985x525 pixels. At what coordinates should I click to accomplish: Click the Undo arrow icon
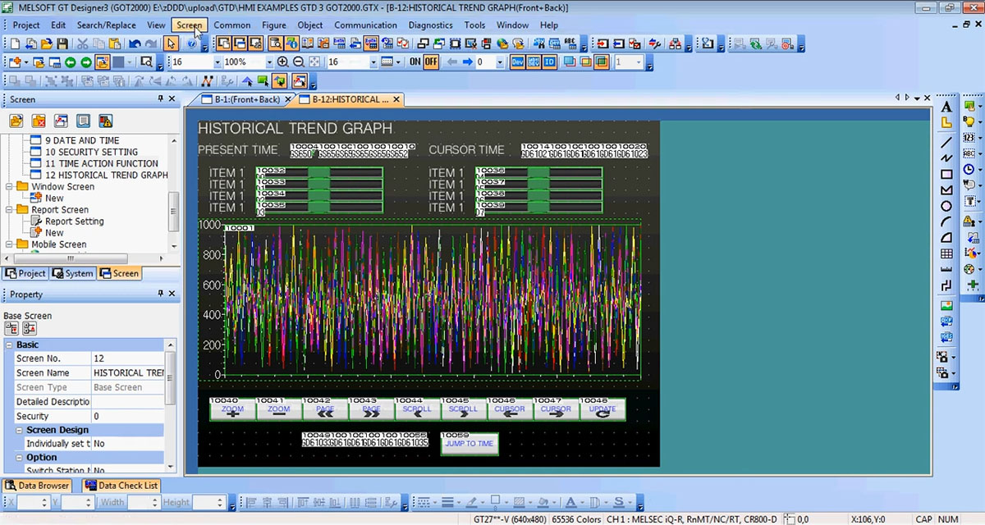tap(135, 43)
